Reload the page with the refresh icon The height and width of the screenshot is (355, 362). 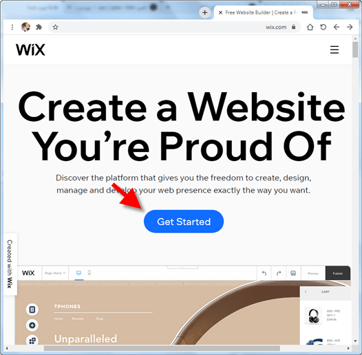pos(323,27)
